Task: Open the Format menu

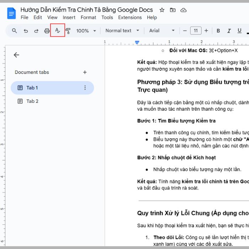Action: click(x=88, y=17)
